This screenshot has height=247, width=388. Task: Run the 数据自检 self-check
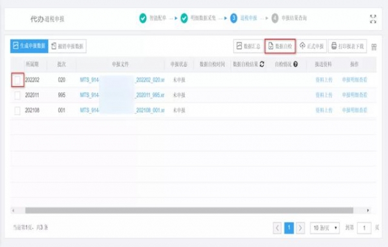click(280, 46)
